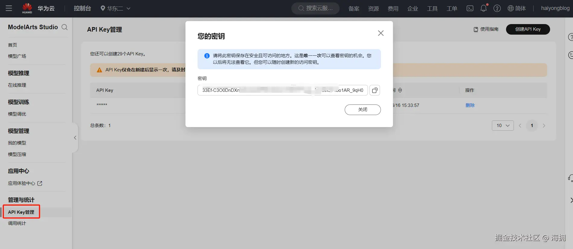Open the 工具 menu
The height and width of the screenshot is (249, 573).
click(432, 9)
